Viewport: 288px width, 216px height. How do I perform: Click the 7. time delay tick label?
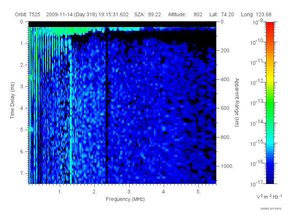22,173
